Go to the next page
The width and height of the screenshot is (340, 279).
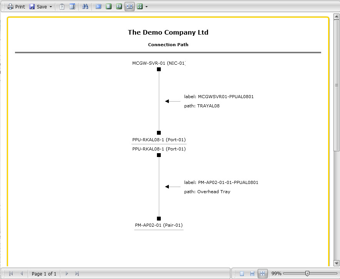pyautogui.click(x=67, y=274)
